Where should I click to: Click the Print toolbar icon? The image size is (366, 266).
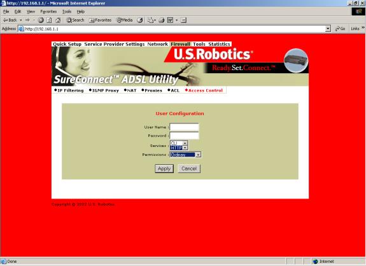pyautogui.click(x=161, y=20)
